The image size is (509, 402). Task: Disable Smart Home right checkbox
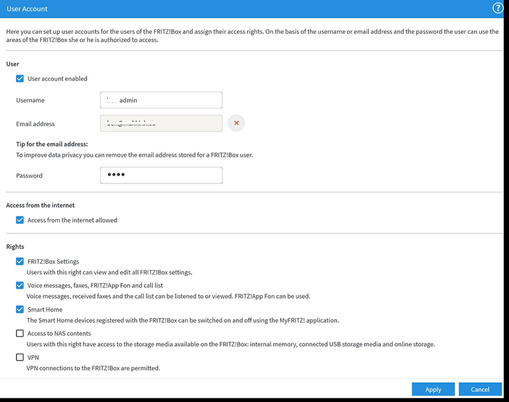click(x=20, y=310)
